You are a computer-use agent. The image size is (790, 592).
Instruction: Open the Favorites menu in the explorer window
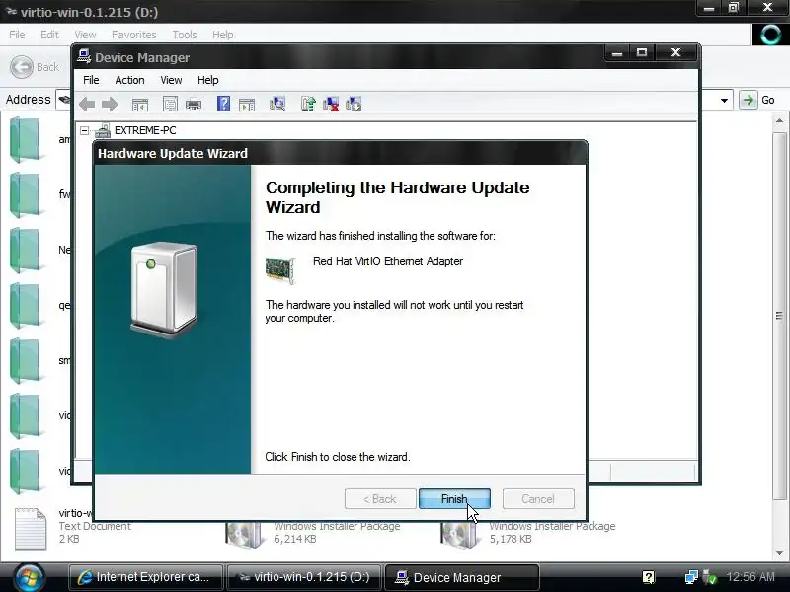(x=134, y=35)
